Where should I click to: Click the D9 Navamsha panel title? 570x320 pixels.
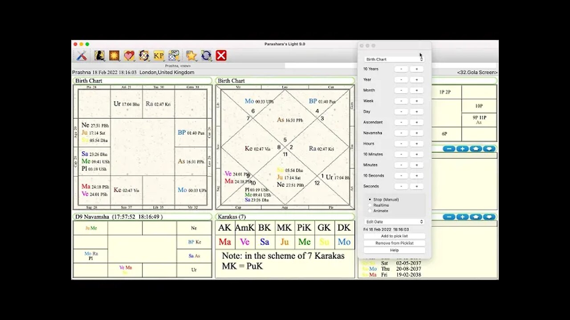142,217
